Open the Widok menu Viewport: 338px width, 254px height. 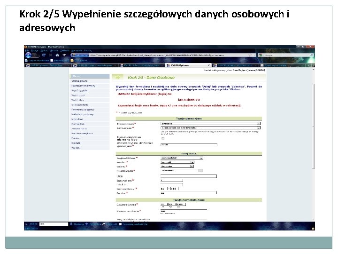pyautogui.click(x=44, y=50)
